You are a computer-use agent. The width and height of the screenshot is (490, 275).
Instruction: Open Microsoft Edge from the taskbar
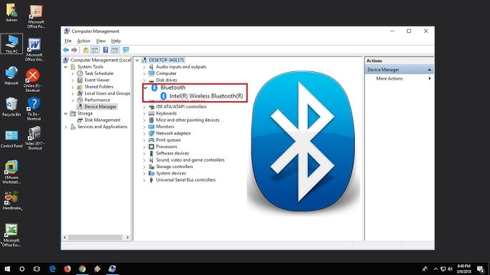53,269
